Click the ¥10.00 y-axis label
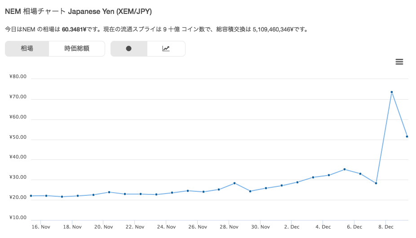The height and width of the screenshot is (238, 416). point(18,217)
